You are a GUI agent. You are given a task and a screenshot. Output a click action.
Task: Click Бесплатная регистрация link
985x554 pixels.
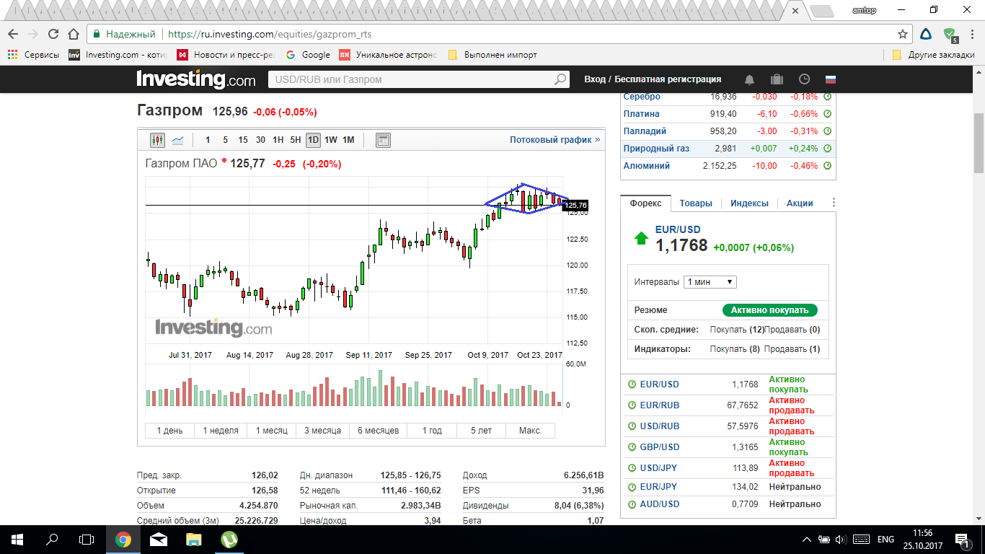(668, 79)
